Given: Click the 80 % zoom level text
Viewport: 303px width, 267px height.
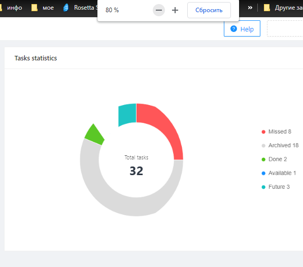Looking at the screenshot, I should pos(112,10).
